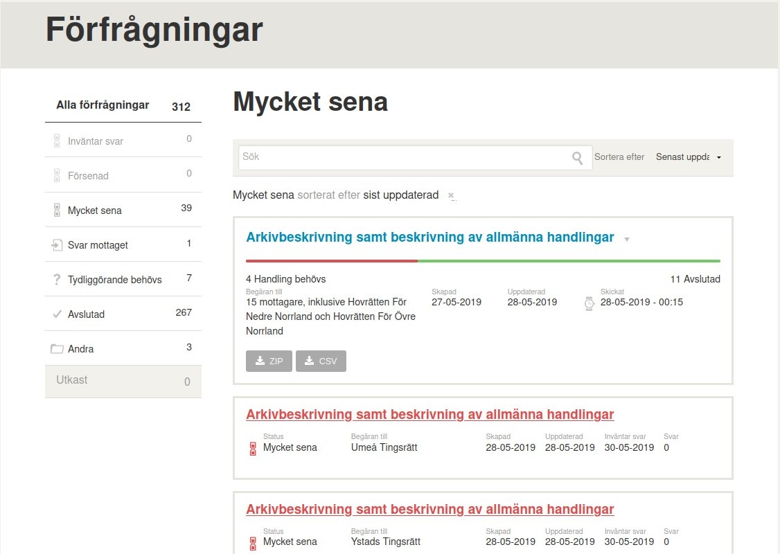780x554 pixels.
Task: Show Mycket sena requests
Action: click(x=123, y=210)
